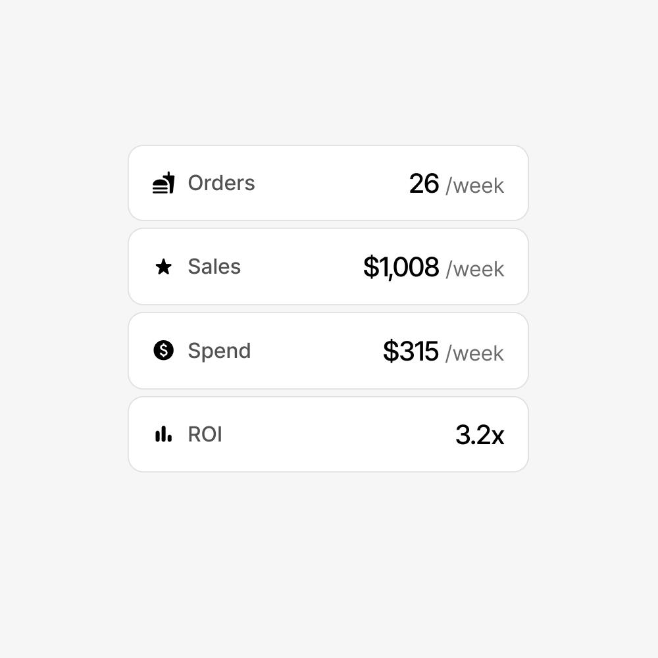The image size is (658, 658).
Task: Click the burger and drink Orders icon
Action: (163, 183)
